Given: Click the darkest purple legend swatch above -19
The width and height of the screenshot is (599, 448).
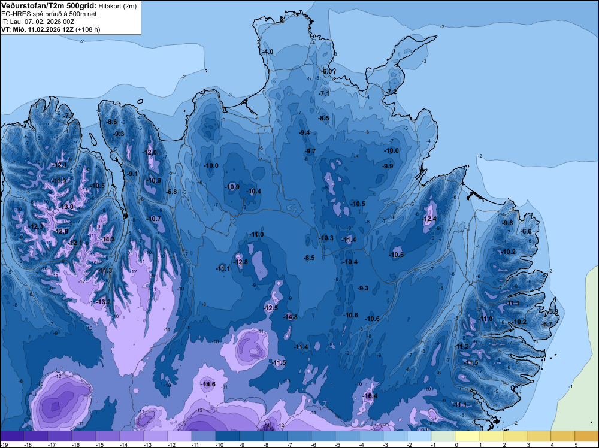Looking at the screenshot, I should 12,436.
